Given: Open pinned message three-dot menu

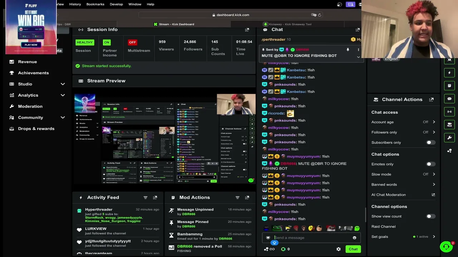Looking at the screenshot, I should 358,50.
